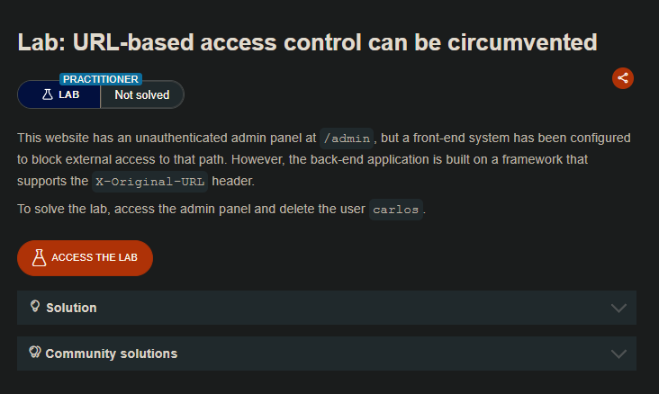Click the /admin inline code snippet
Viewport: 659px width, 394px height.
point(347,139)
